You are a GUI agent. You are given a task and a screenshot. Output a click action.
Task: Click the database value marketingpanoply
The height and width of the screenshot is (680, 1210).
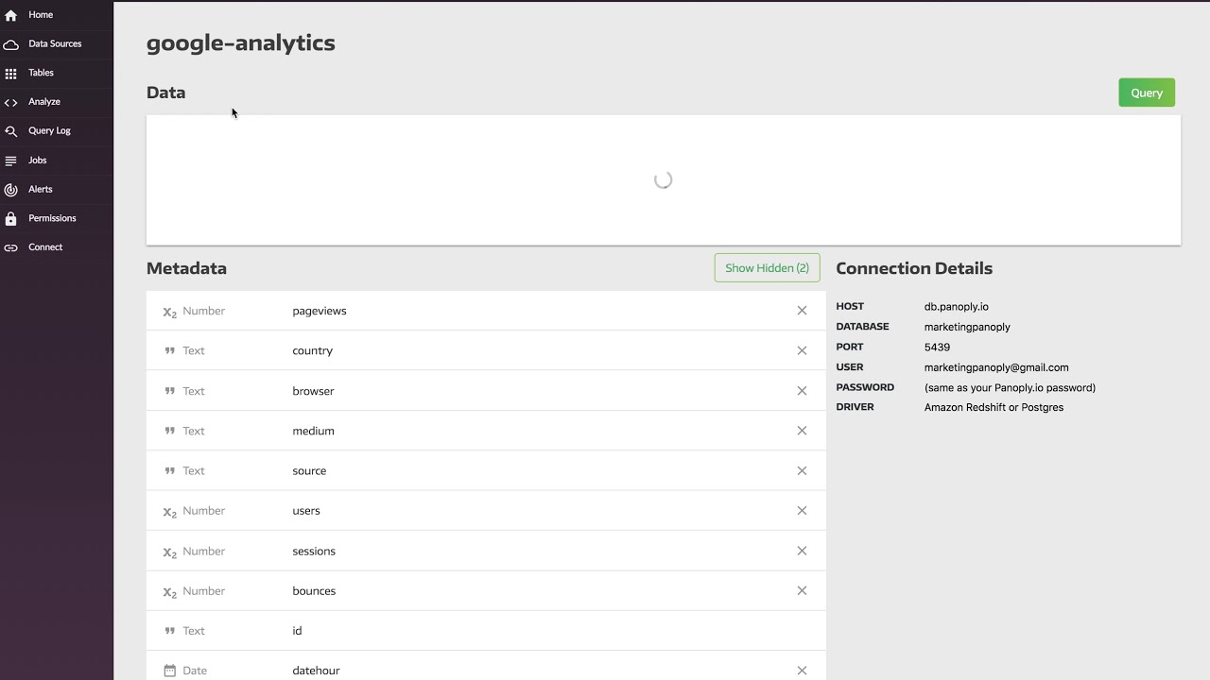pos(967,327)
